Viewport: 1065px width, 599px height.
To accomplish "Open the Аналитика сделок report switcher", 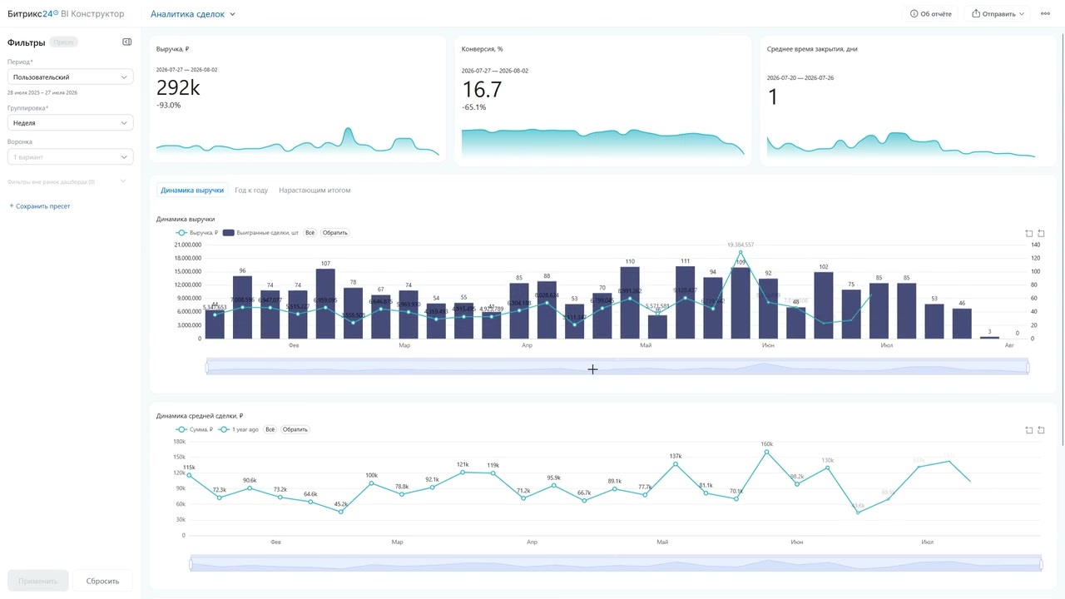I will coord(193,14).
